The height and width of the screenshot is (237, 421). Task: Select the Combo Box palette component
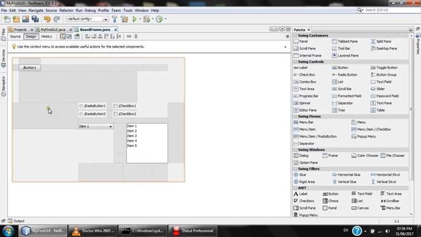[x=305, y=82]
